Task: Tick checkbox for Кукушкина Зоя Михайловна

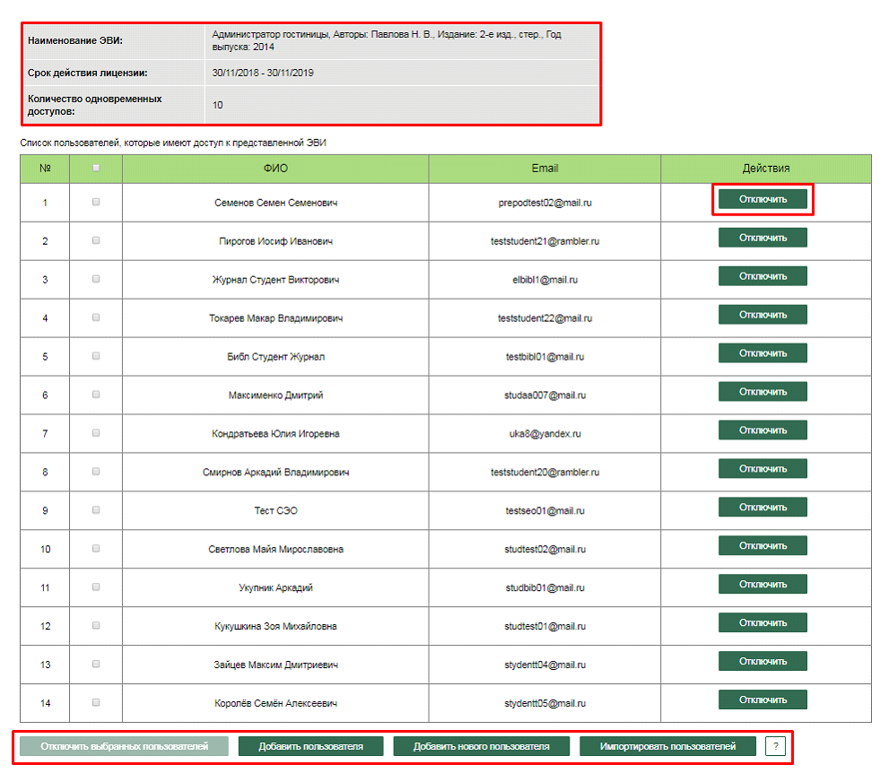Action: click(x=96, y=626)
